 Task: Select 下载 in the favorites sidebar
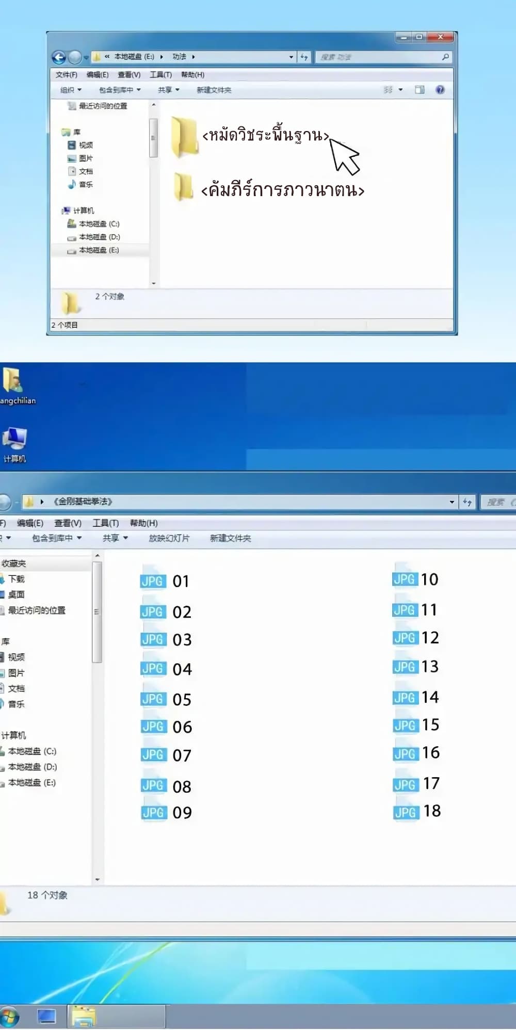(x=16, y=579)
